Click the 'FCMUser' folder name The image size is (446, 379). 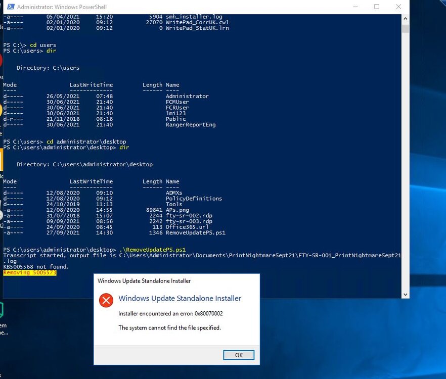[177, 102]
